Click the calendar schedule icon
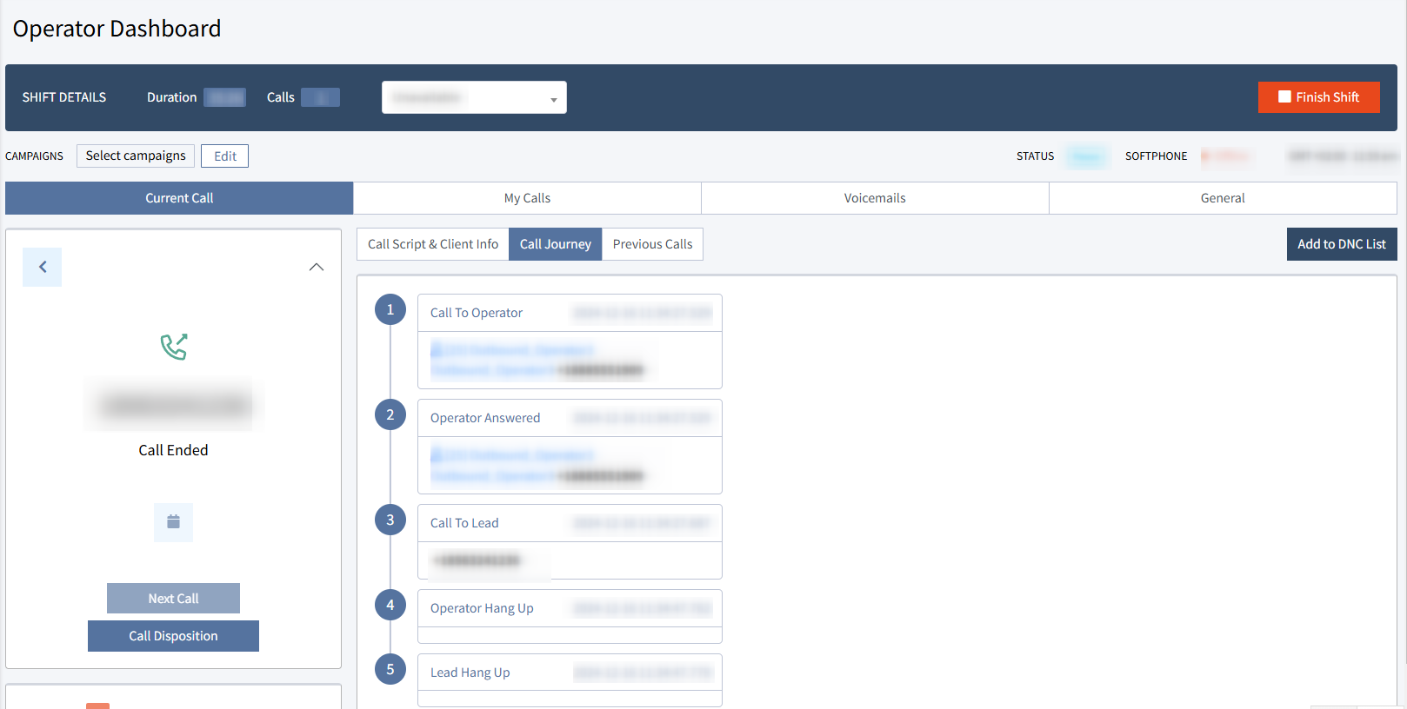 tap(173, 522)
